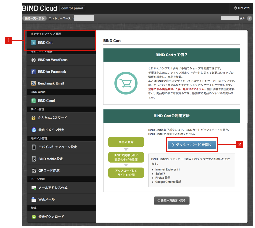This screenshot has height=228, width=255.
Task: Click BiNDで掲載したい商品のタグを設置 step box
Action: pos(126,158)
